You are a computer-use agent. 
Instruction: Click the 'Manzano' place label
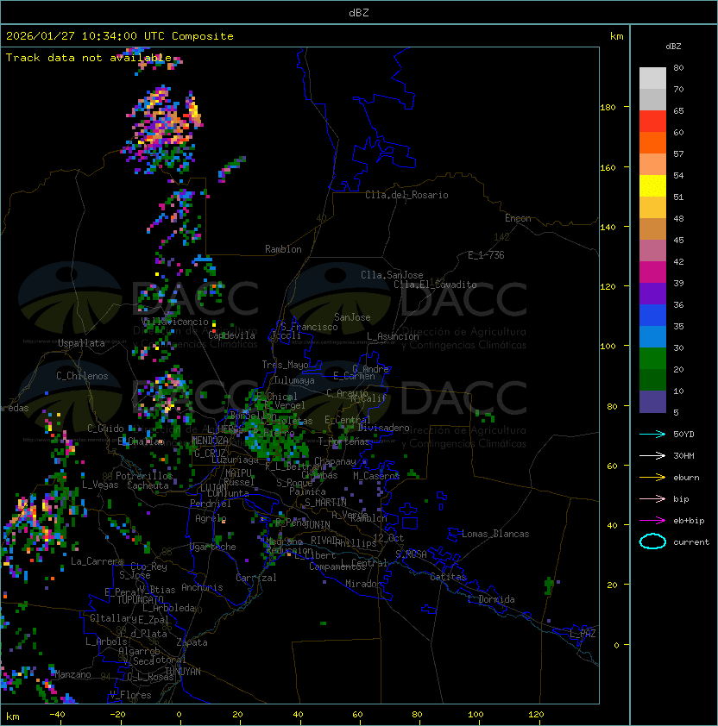coord(72,674)
